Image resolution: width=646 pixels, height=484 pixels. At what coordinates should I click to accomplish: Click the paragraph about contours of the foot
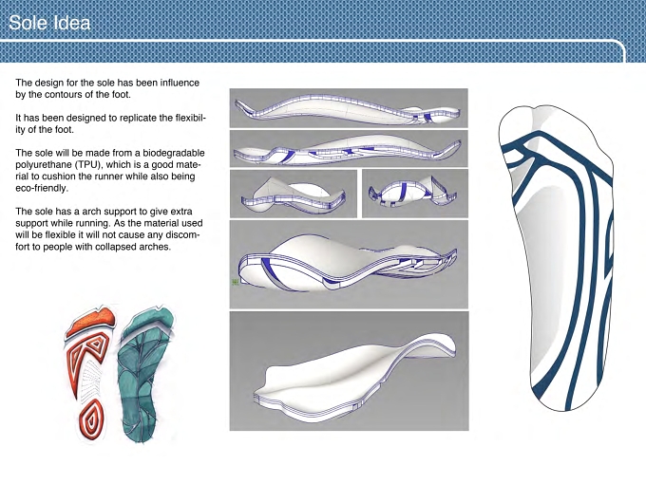click(107, 88)
